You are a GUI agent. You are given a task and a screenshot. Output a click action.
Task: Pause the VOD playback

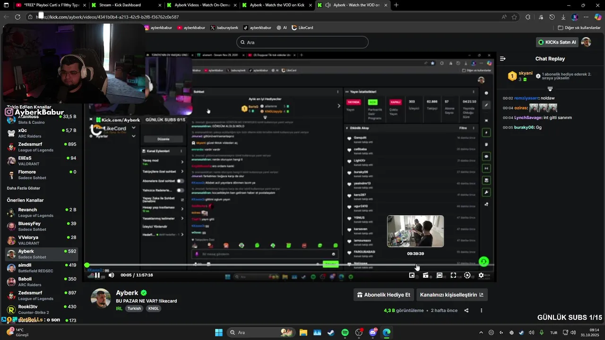click(x=97, y=275)
